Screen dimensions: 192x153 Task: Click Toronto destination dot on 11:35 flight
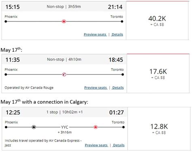click(x=123, y=74)
